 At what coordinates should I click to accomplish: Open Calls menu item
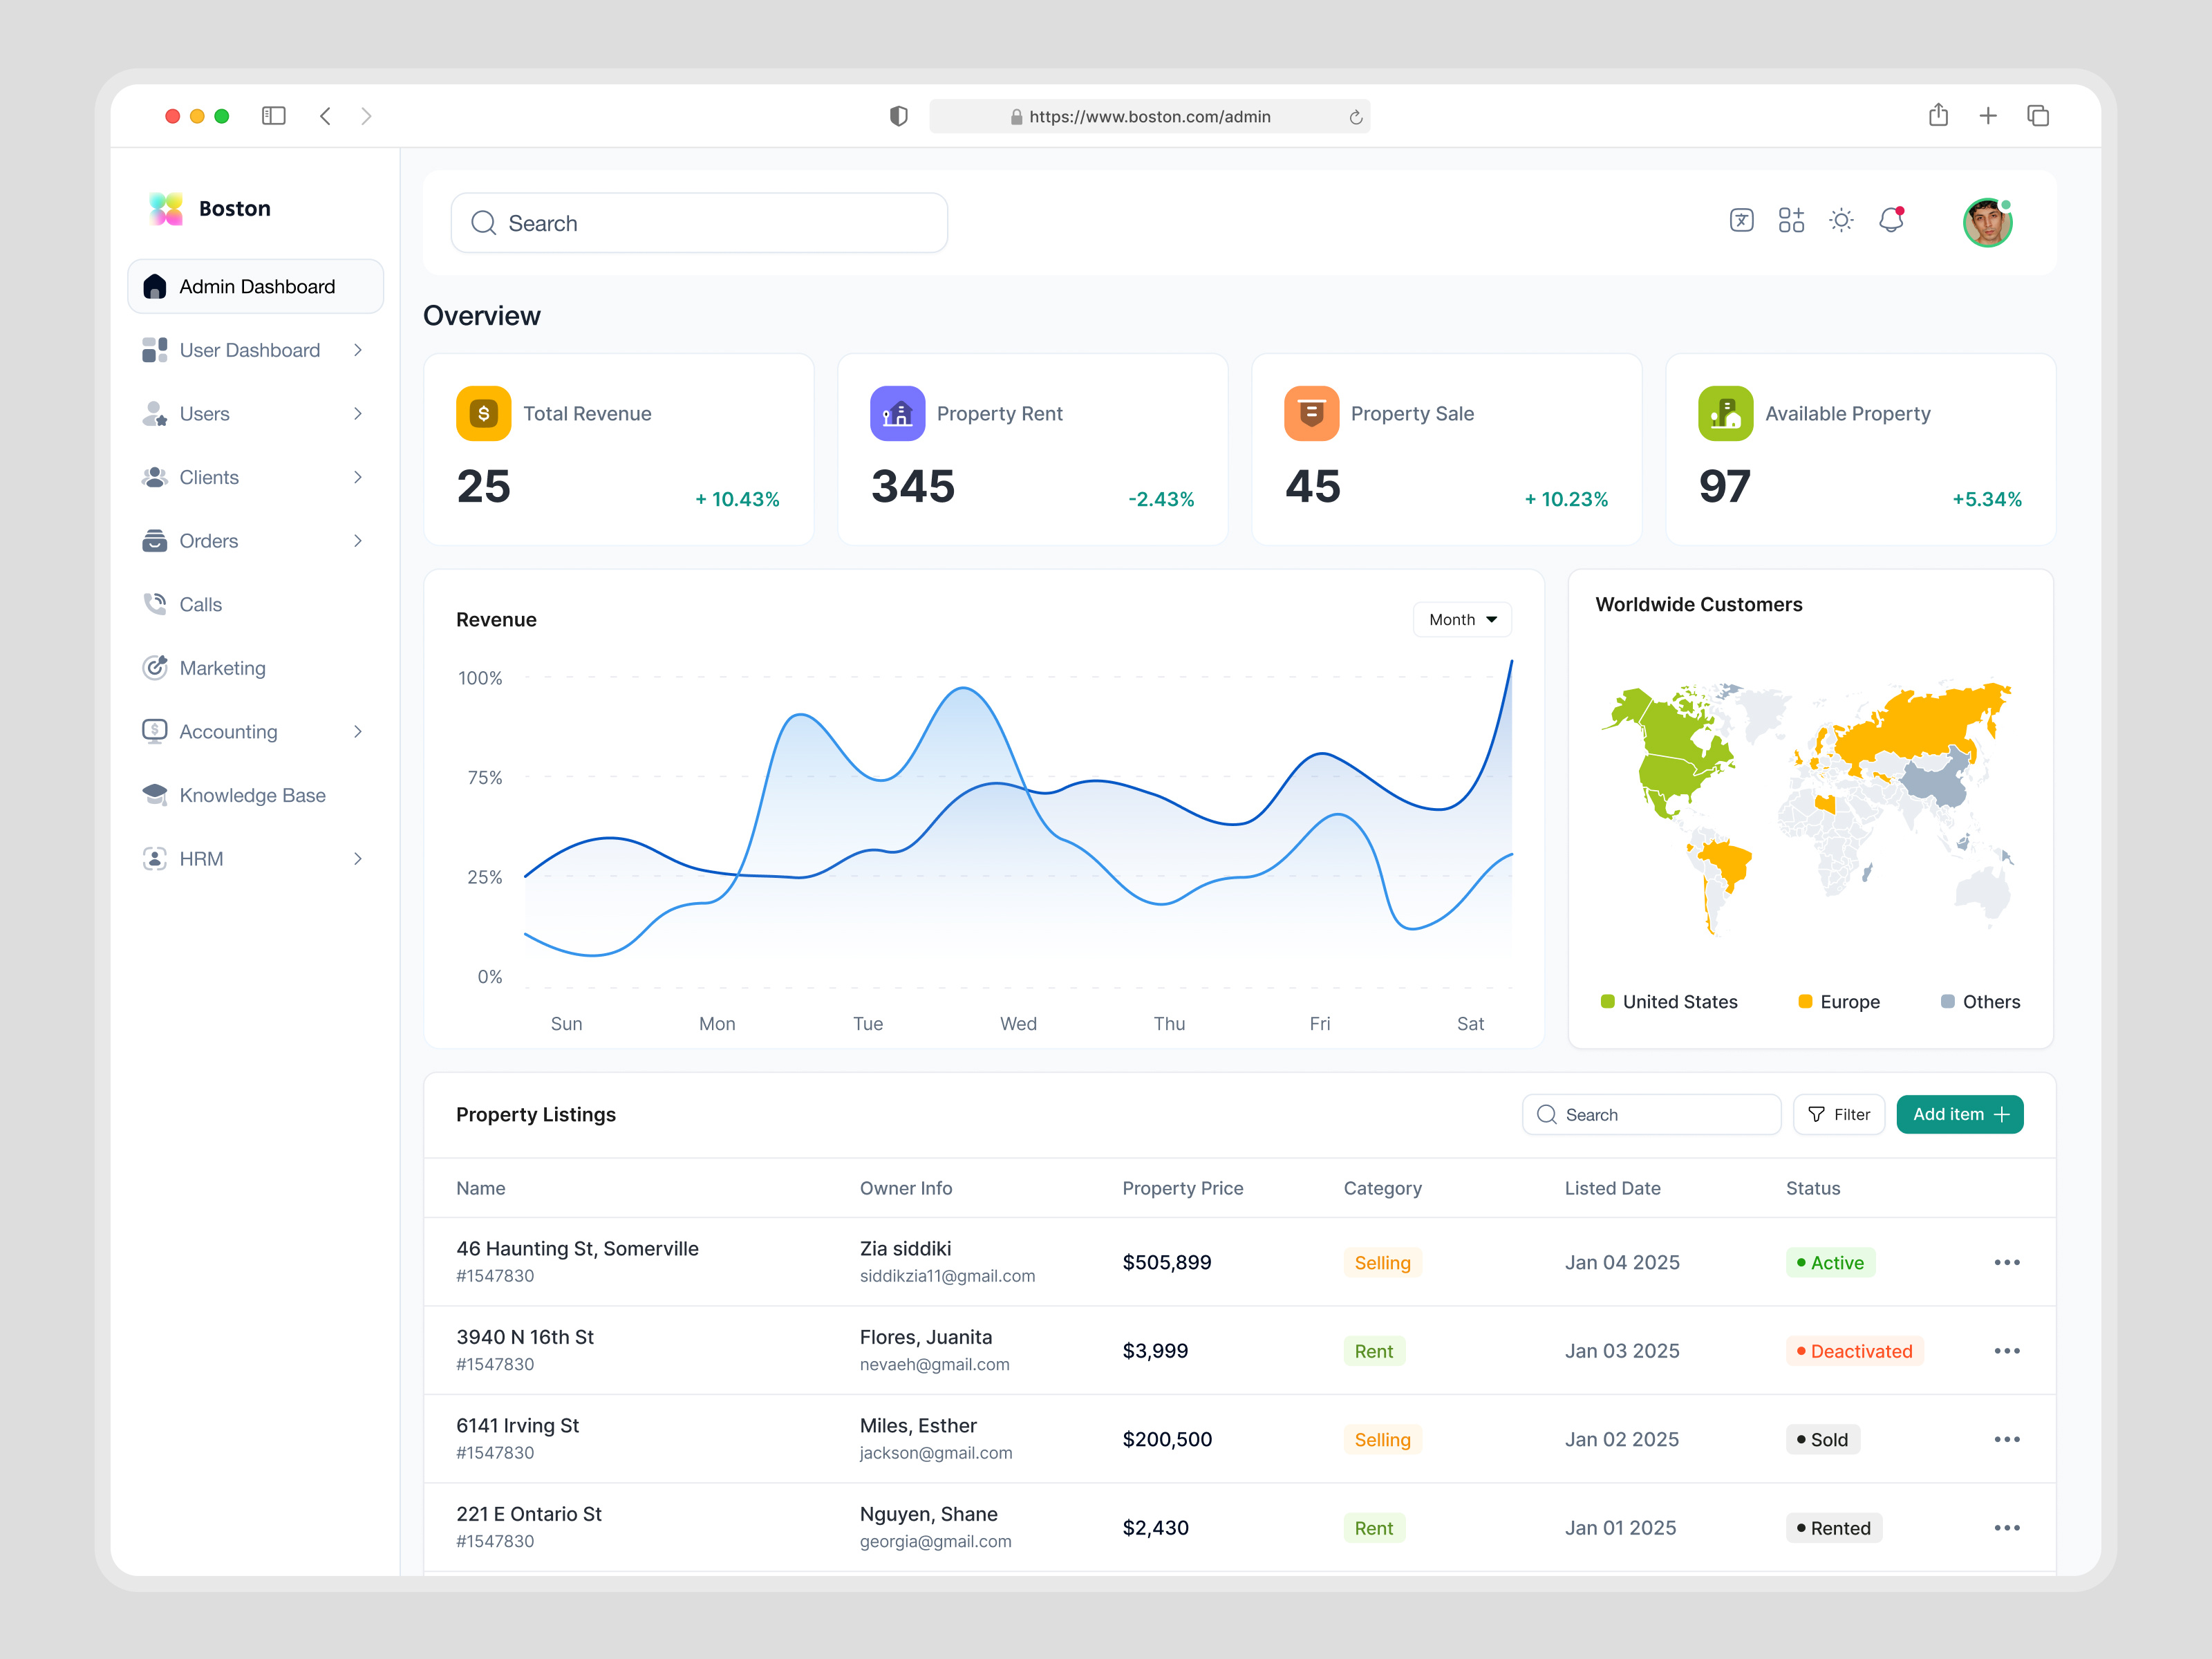click(256, 604)
